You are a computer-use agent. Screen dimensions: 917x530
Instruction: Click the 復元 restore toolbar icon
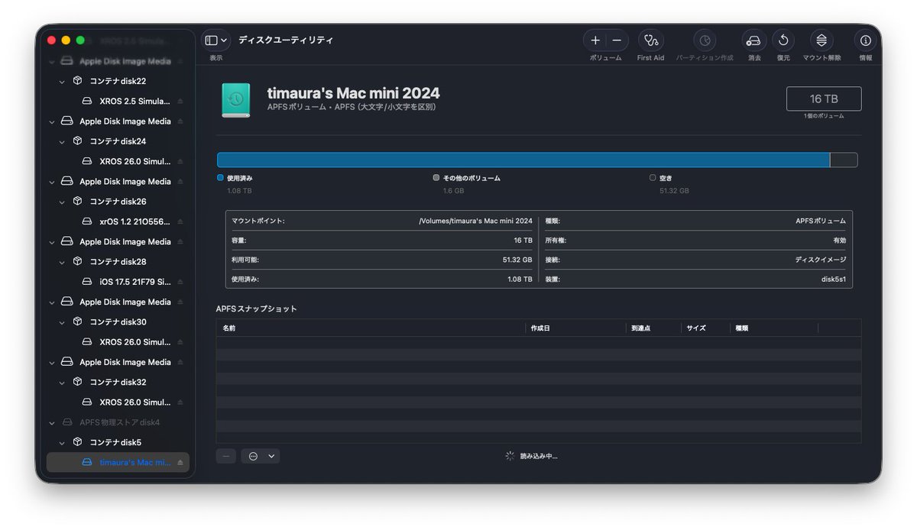point(783,40)
